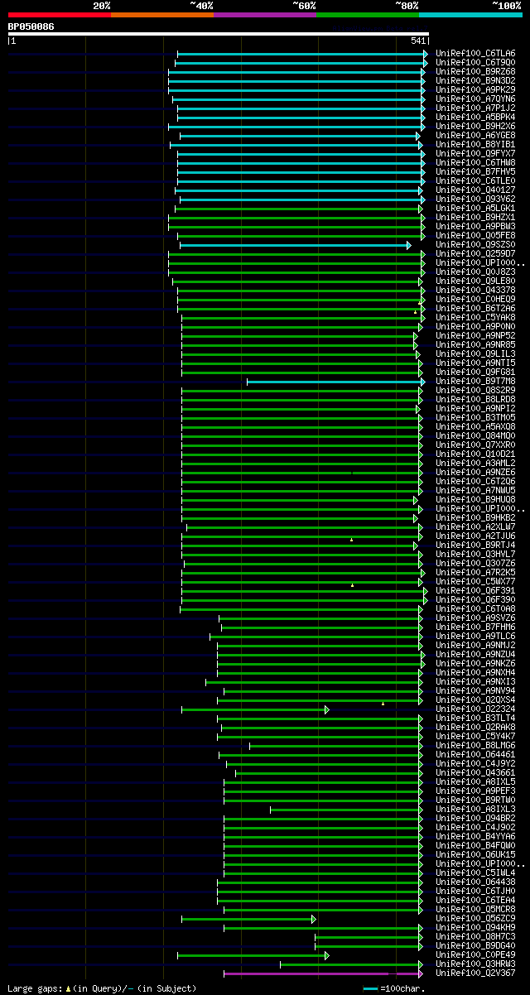530x995 pixels.
Task: Select the UniRef100_A2XLW7 label
Action: [x=475, y=526]
